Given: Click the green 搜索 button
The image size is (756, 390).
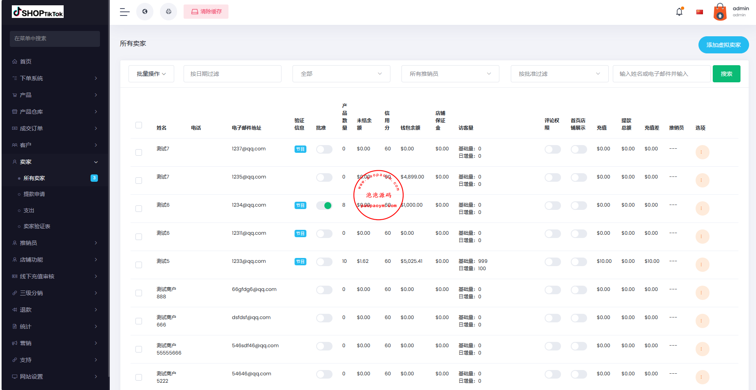Looking at the screenshot, I should tap(726, 74).
